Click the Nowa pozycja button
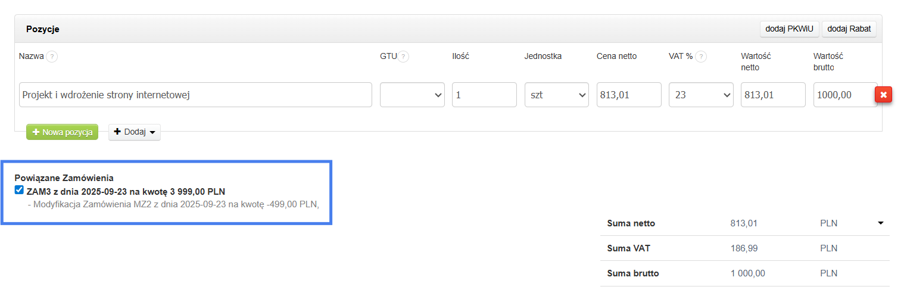The width and height of the screenshot is (904, 299). click(62, 132)
